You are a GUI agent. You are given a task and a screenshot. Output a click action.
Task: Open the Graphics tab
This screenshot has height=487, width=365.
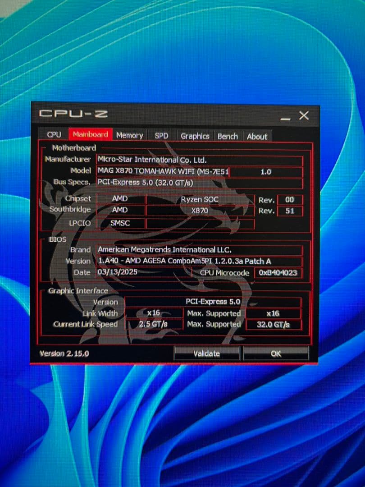(x=195, y=136)
